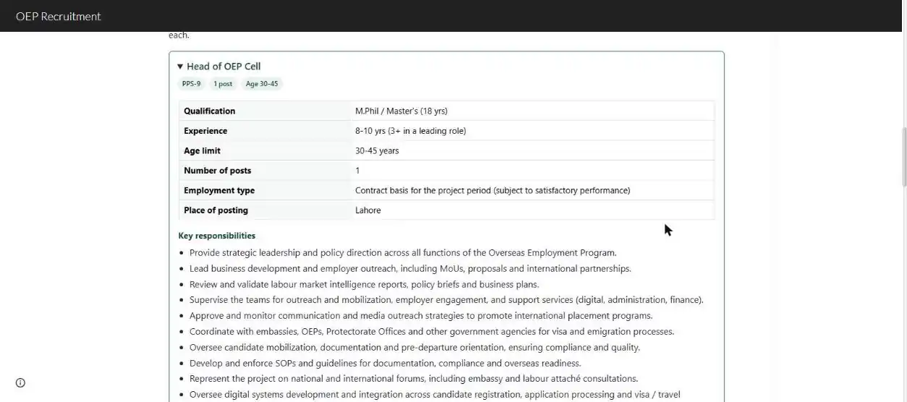The height and width of the screenshot is (402, 907).
Task: Click the Key responsibilities heading
Action: 217,236
